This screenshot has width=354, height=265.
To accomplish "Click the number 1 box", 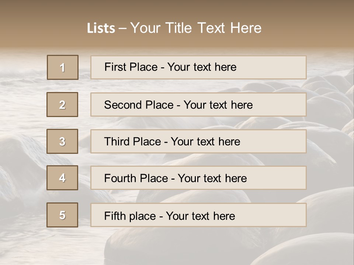I will [63, 67].
